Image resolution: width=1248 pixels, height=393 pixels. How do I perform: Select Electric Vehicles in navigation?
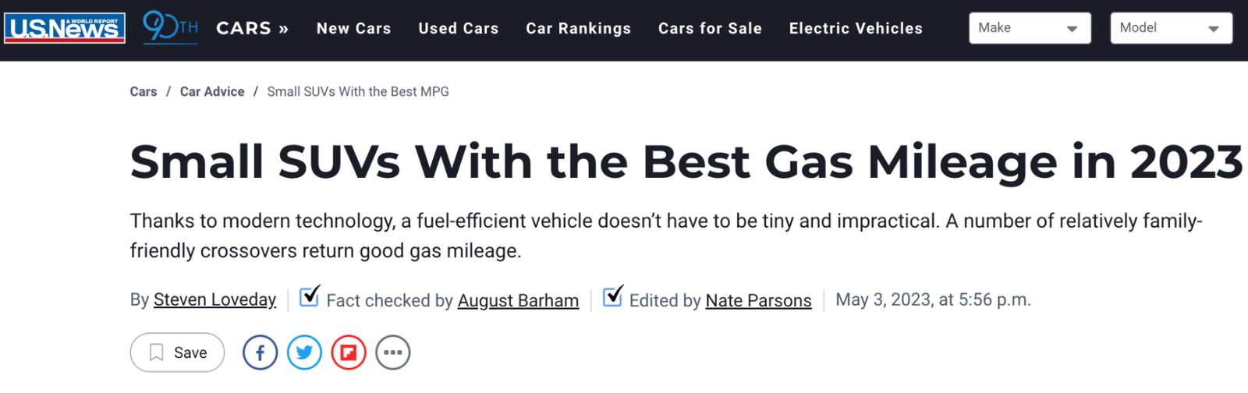pyautogui.click(x=856, y=29)
